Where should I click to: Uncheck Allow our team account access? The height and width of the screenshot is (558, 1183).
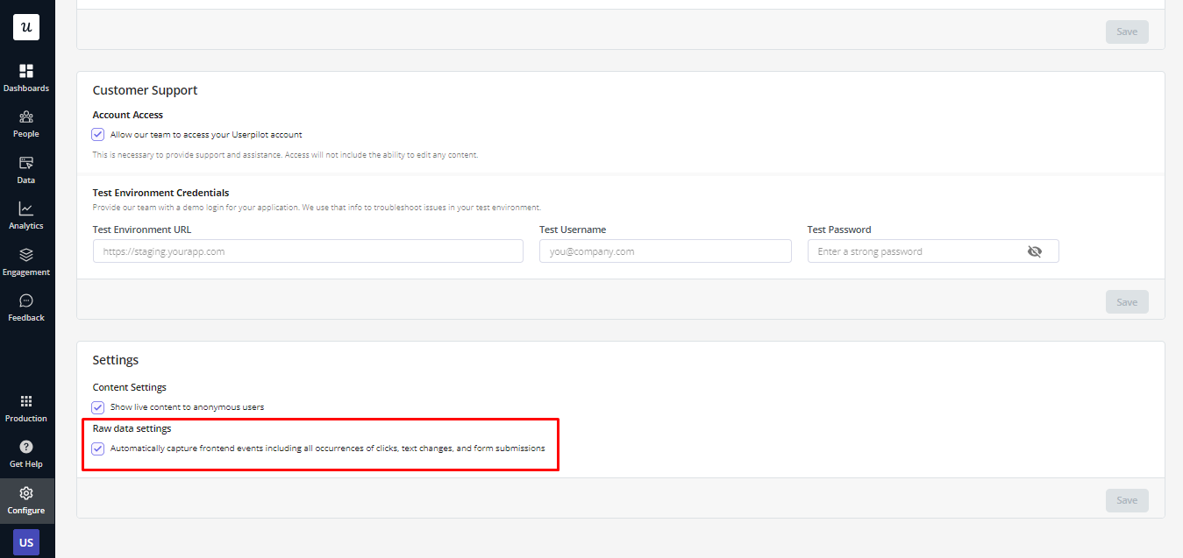[x=98, y=135]
